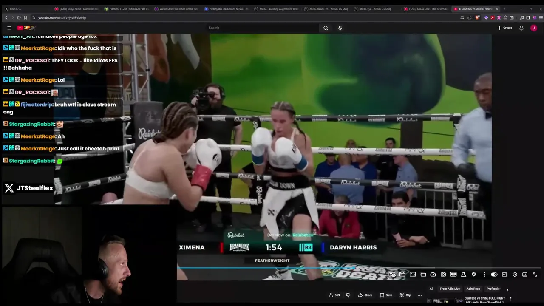The width and height of the screenshot is (544, 306).
Task: Like the video with thumbs up 569
Action: tap(334, 295)
